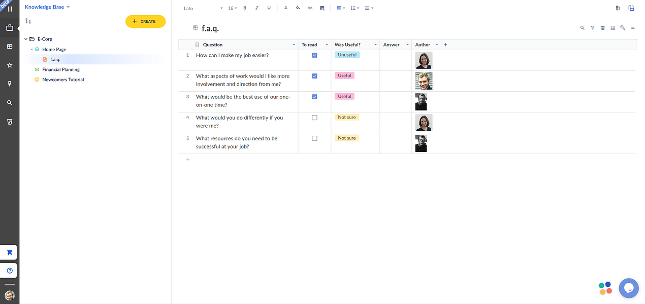Viewport: 645px width, 304px height.
Task: Open the favorites star in left sidebar
Action: [10, 65]
